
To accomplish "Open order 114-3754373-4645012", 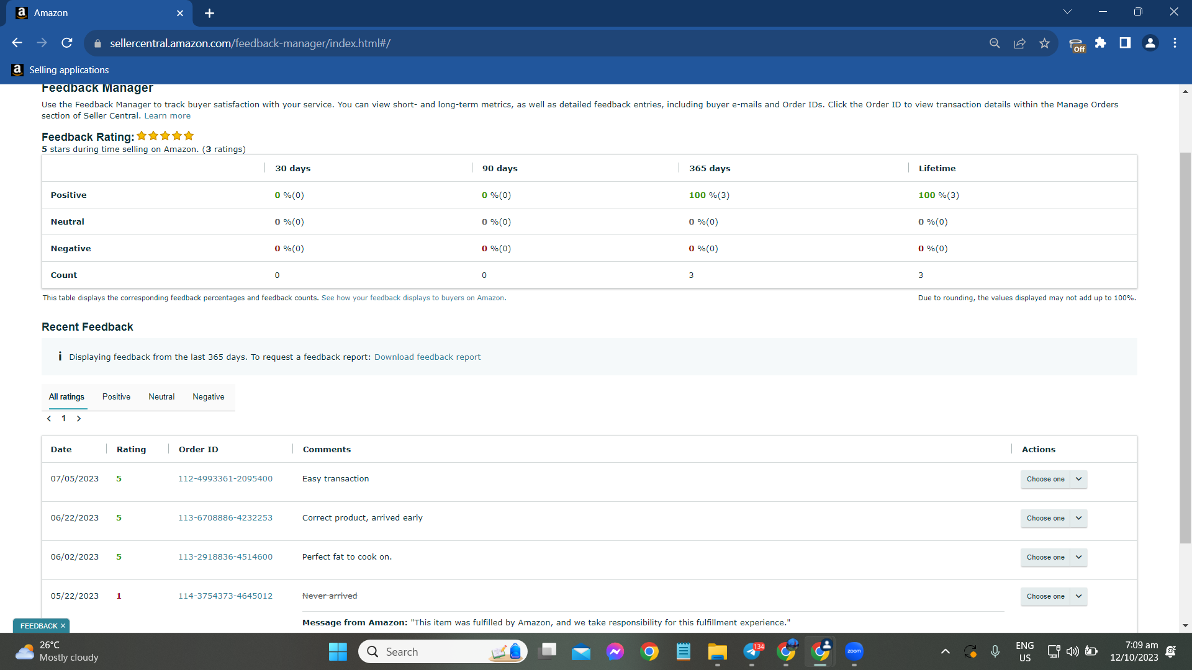I will [225, 596].
